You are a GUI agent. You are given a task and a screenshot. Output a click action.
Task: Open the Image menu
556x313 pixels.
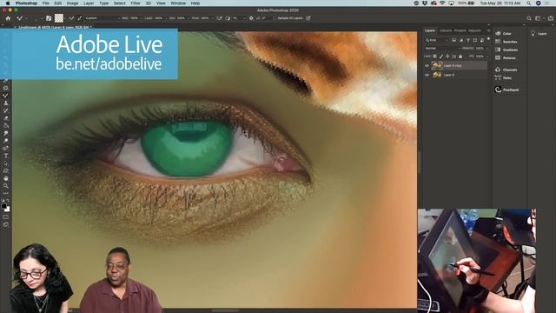point(72,3)
